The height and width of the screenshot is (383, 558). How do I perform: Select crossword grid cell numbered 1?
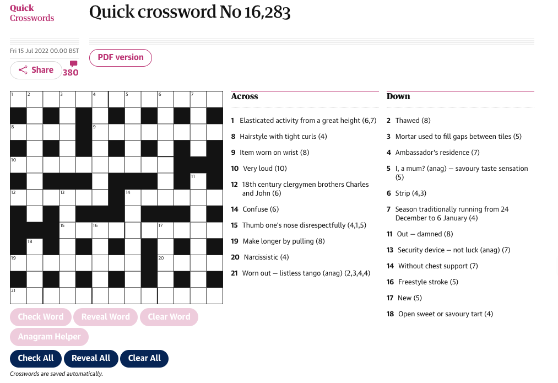point(18,99)
